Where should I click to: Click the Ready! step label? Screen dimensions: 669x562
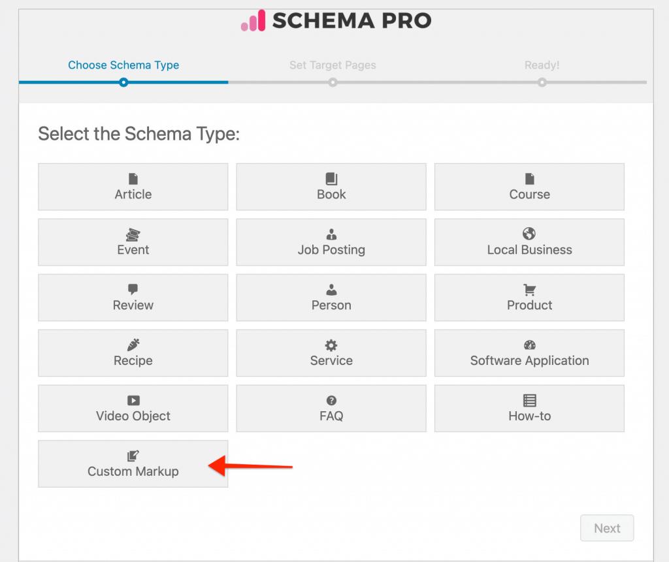542,65
